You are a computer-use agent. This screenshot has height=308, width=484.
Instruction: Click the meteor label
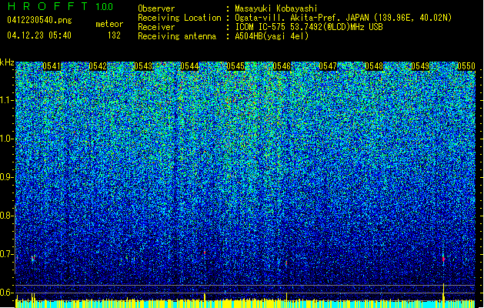point(109,24)
